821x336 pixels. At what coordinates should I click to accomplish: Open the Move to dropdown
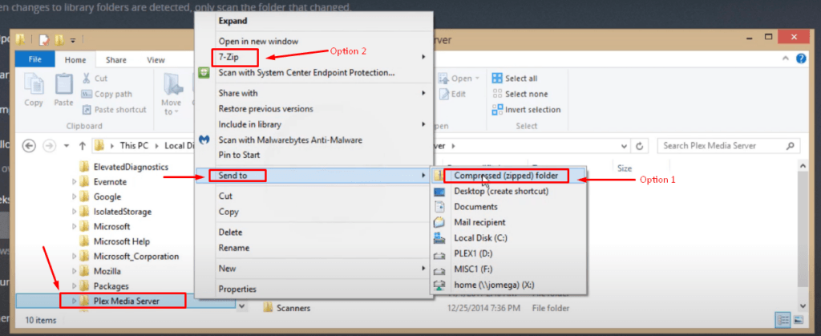[171, 94]
